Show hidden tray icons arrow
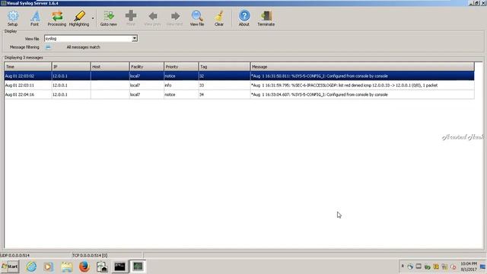Viewport: 487px width, 274px height. 403,266
